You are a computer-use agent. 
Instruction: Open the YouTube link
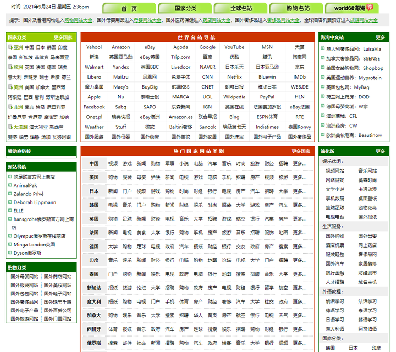[x=234, y=47]
